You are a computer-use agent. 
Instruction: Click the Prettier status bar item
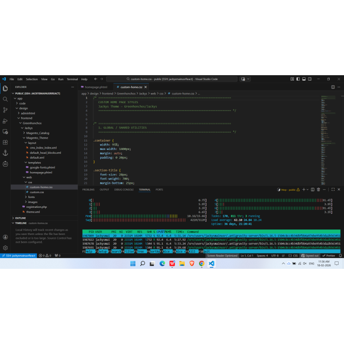(x=329, y=256)
